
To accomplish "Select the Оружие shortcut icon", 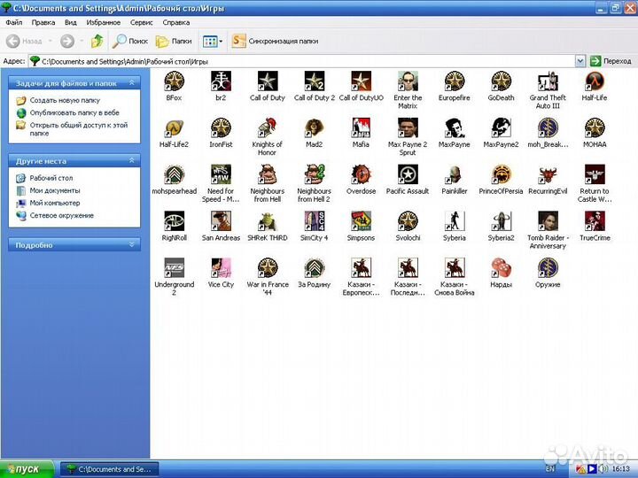I will 548,268.
